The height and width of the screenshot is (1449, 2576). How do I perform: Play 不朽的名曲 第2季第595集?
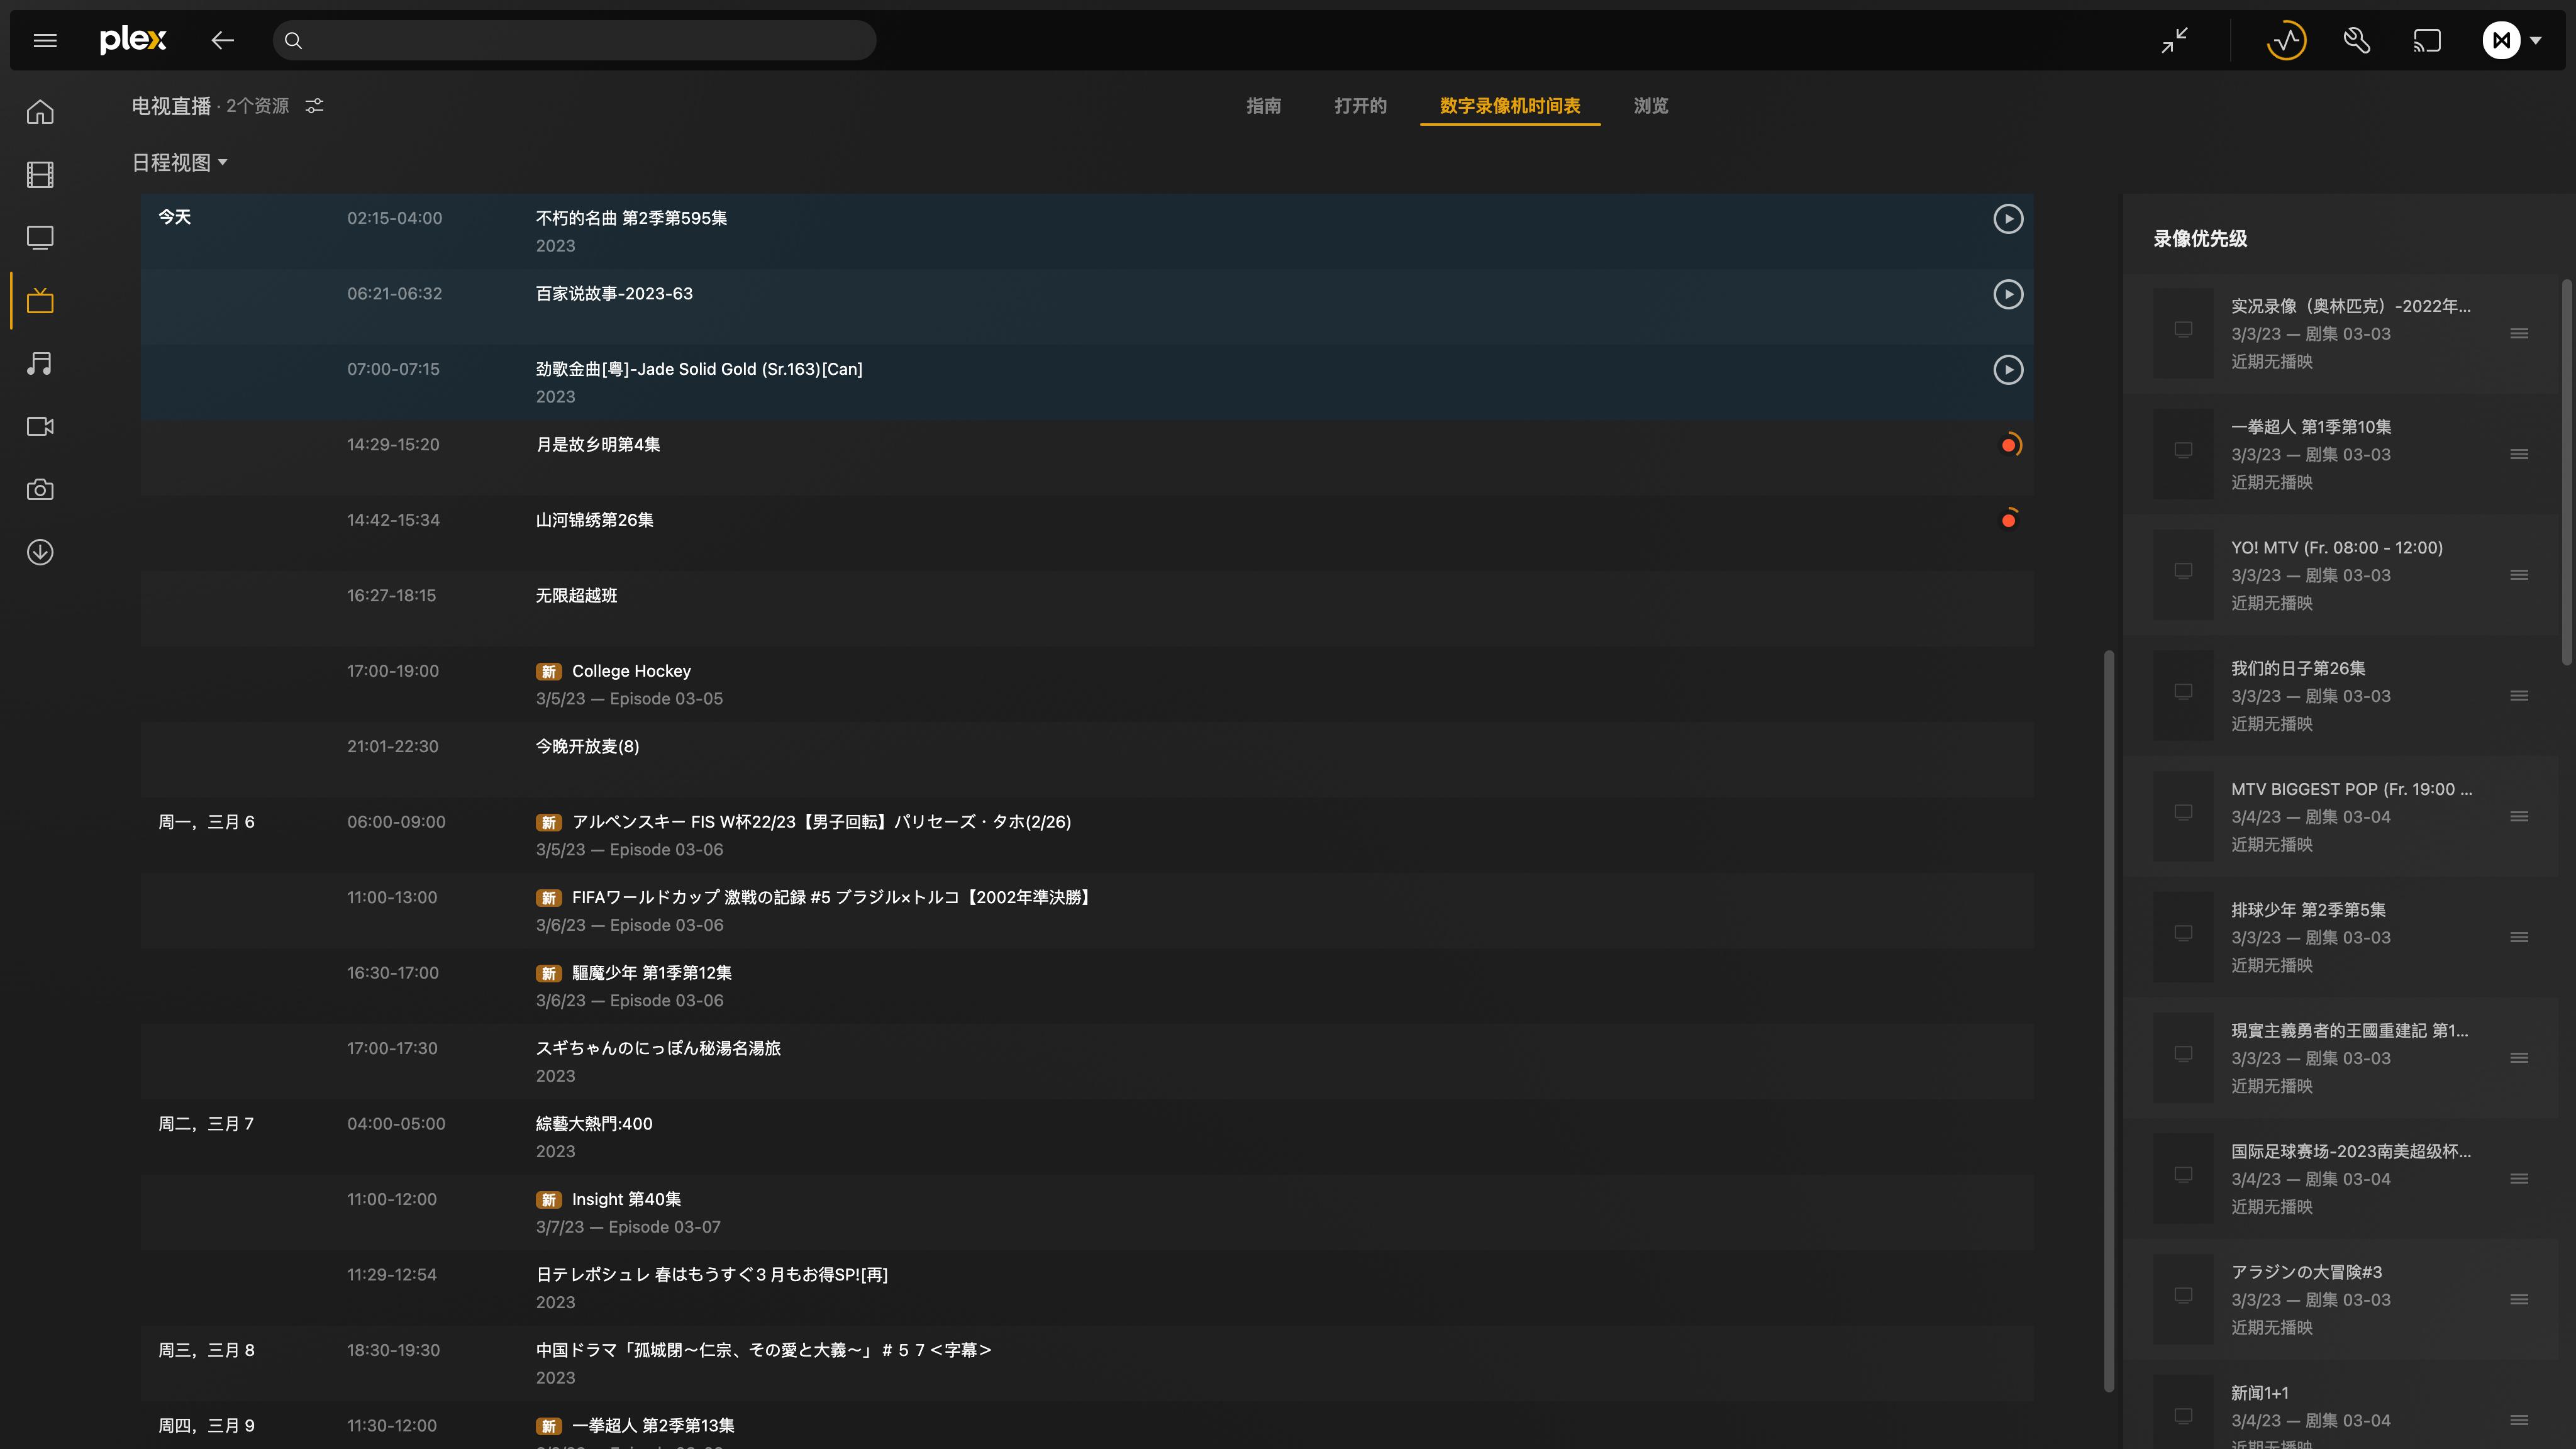point(2008,218)
